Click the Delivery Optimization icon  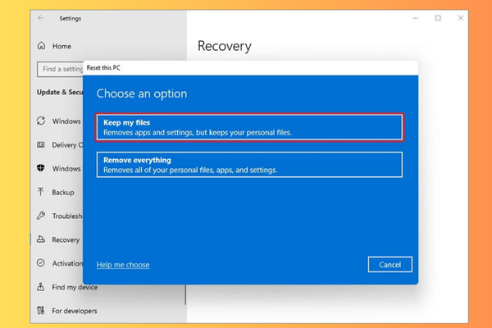point(41,144)
